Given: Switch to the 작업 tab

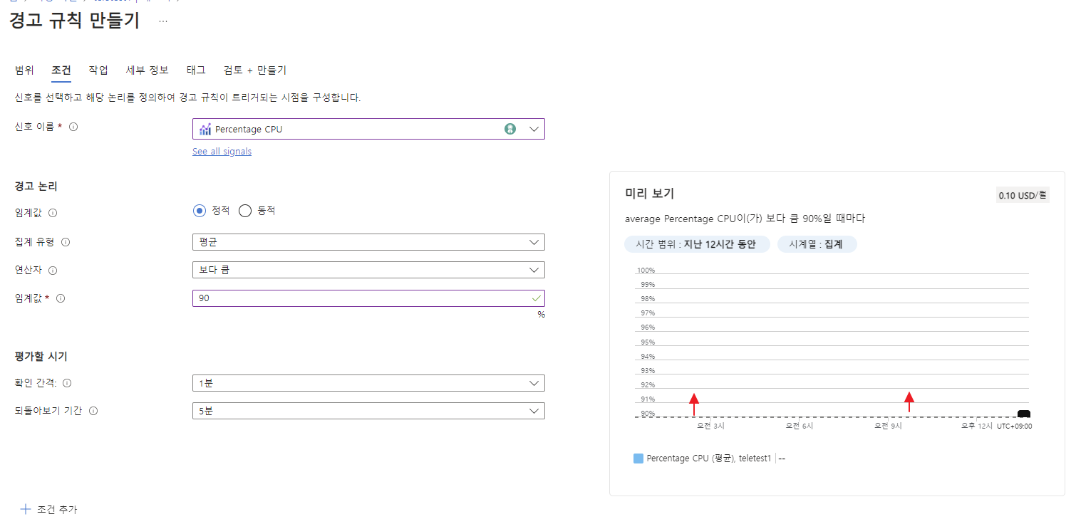Looking at the screenshot, I should point(98,70).
